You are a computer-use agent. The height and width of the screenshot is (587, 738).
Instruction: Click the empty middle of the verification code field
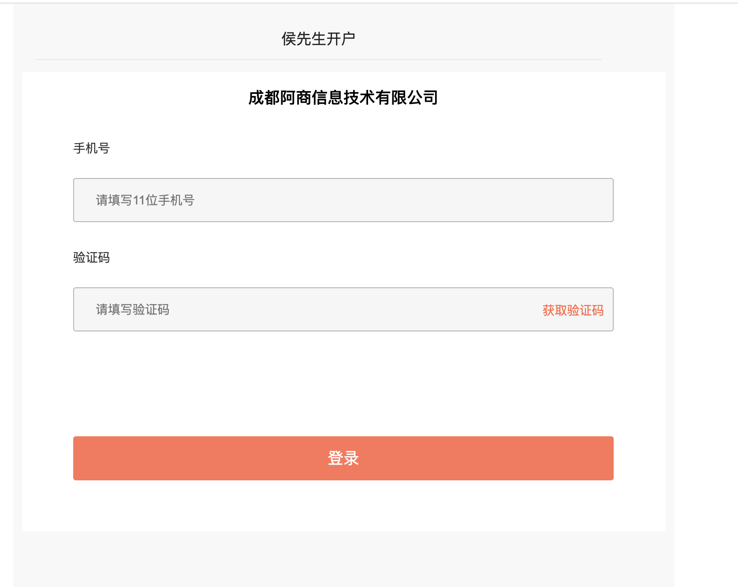[x=353, y=309]
